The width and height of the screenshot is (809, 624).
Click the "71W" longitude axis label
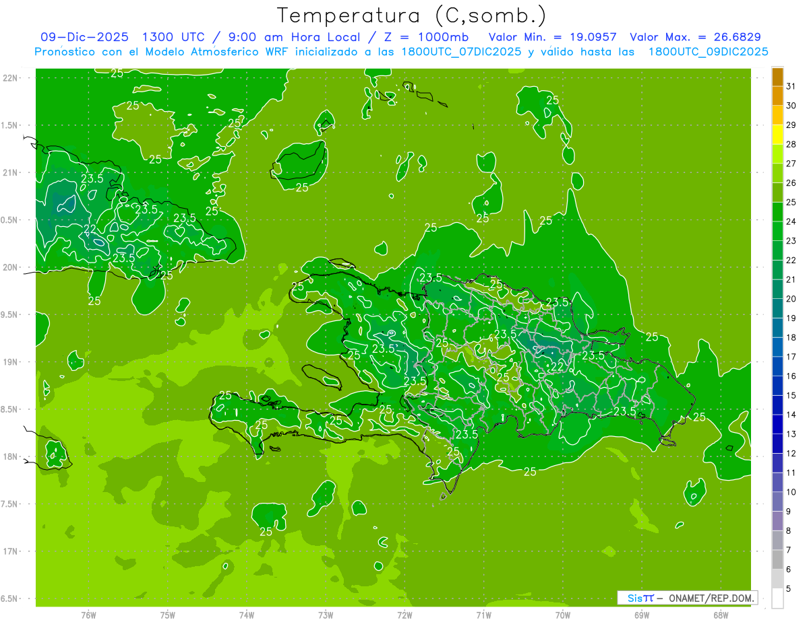483,615
